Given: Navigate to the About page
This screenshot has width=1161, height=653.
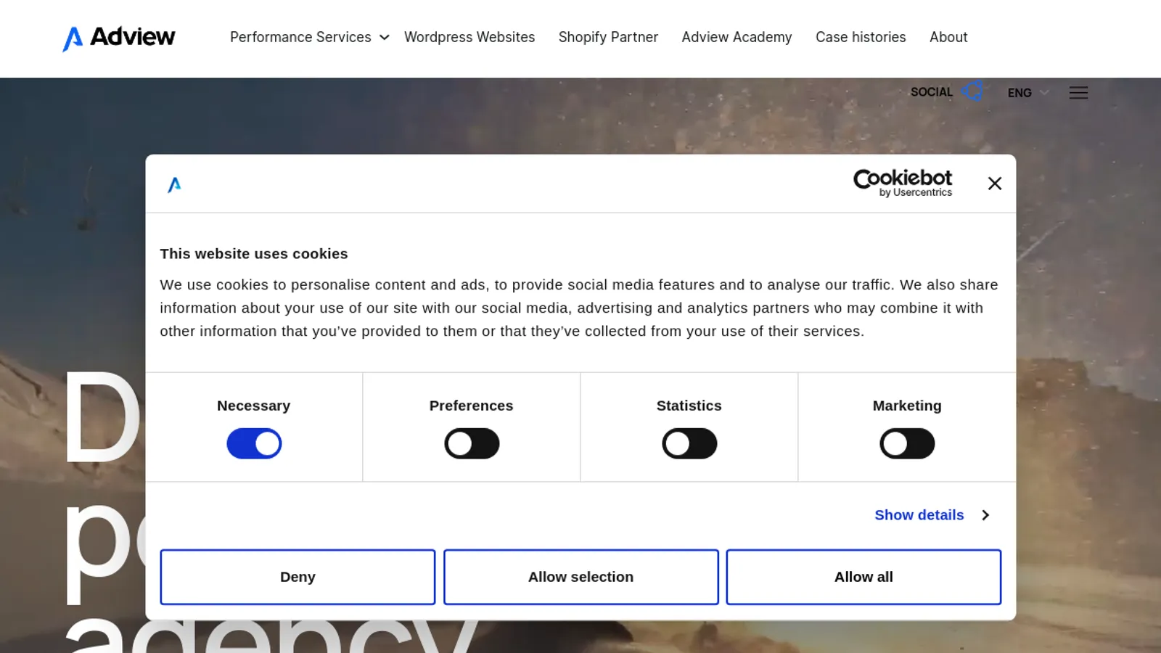Looking at the screenshot, I should pos(948,37).
